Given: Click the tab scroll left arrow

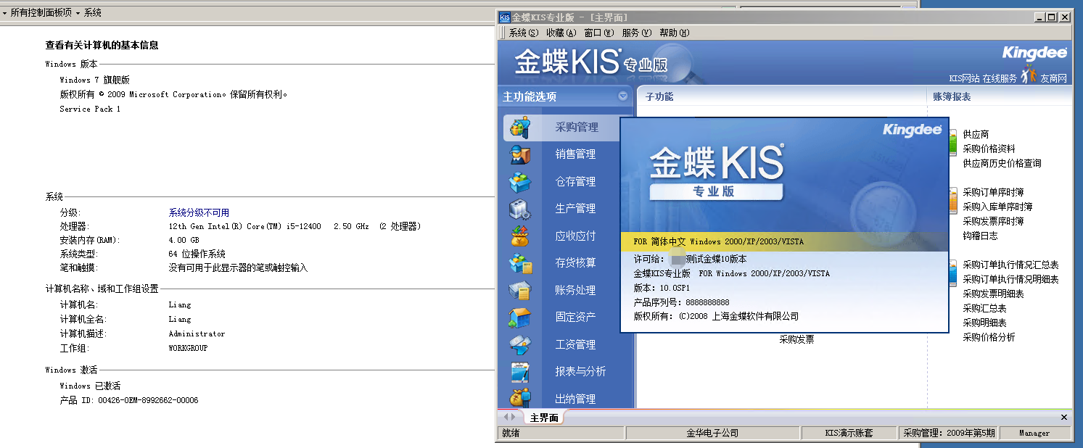Looking at the screenshot, I should [x=506, y=418].
